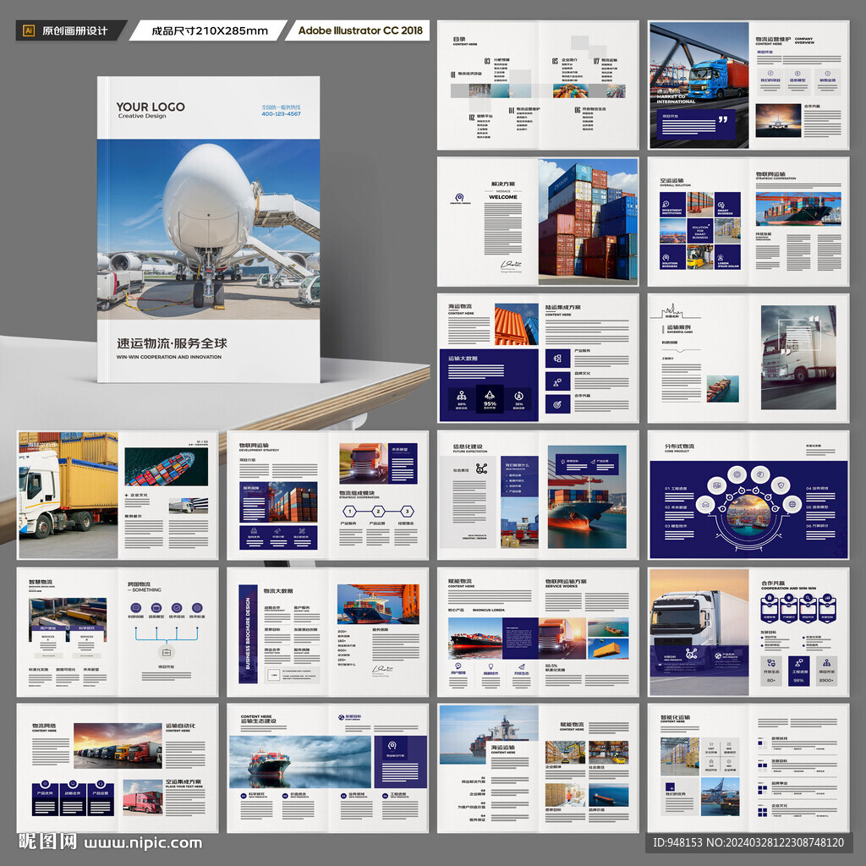This screenshot has width=866, height=866.
Task: Select the hexagon step 1 icon
Action: (349, 511)
